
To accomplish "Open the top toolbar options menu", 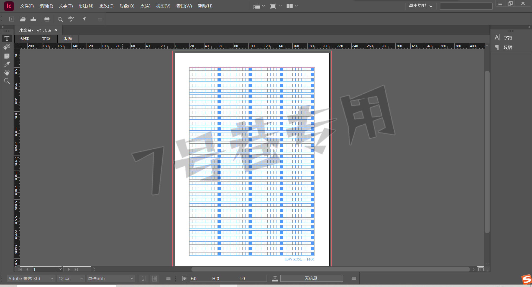I will [x=100, y=19].
